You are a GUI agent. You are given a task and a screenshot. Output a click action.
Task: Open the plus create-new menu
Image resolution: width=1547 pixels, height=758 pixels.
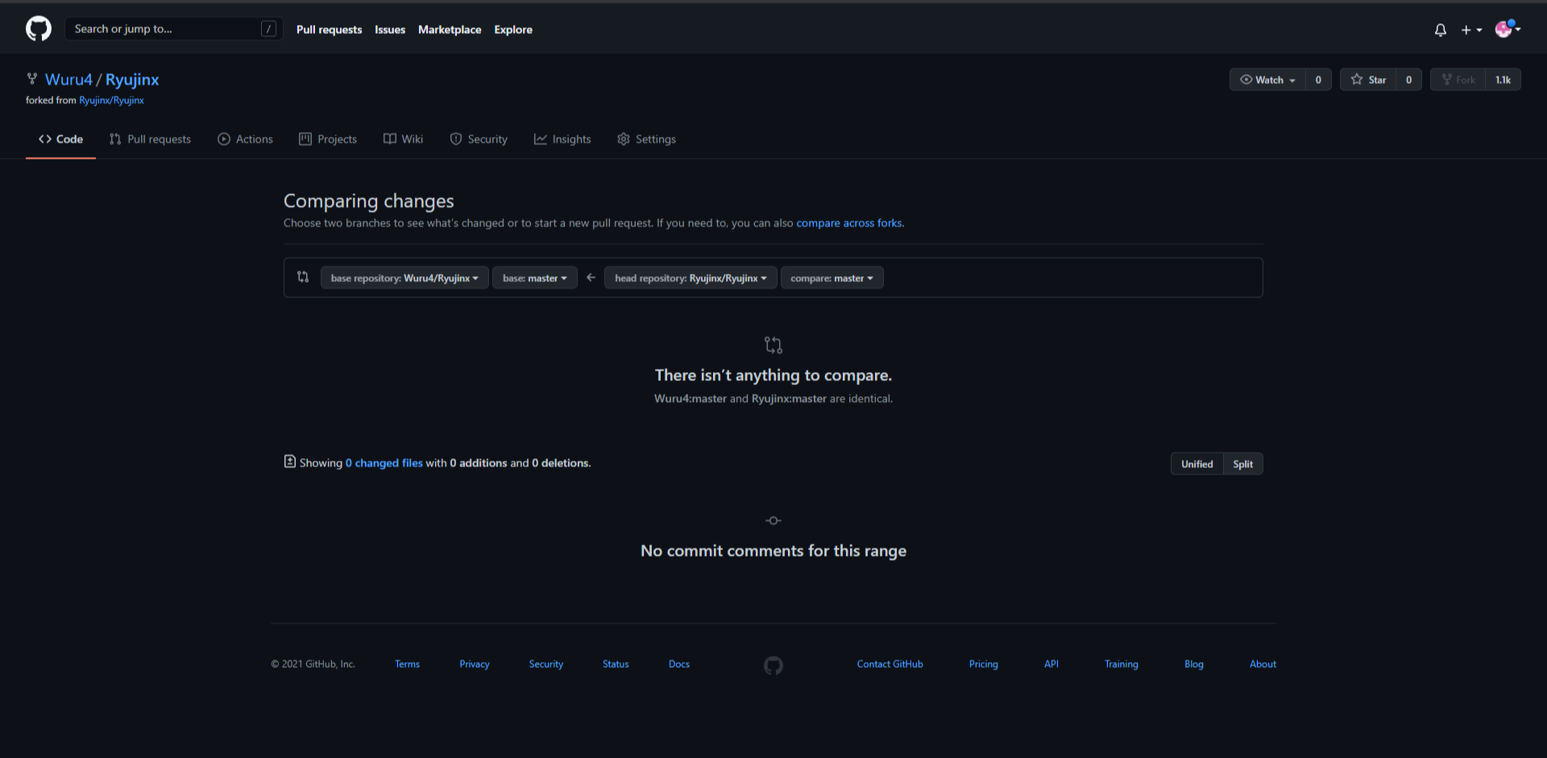(1471, 30)
